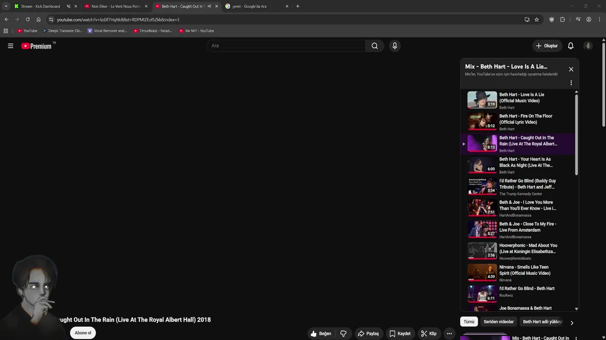Play Hooverphonic Mad About You
The height and width of the screenshot is (340, 606).
(x=518, y=252)
